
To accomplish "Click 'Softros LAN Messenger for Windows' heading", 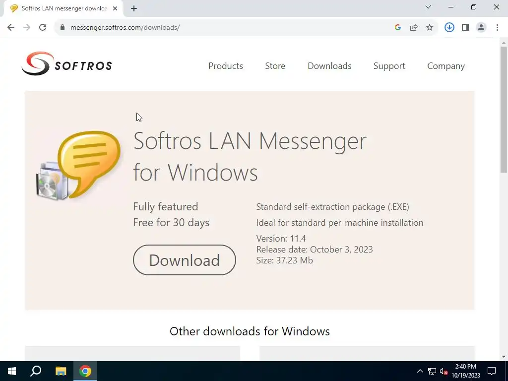I will click(x=250, y=156).
